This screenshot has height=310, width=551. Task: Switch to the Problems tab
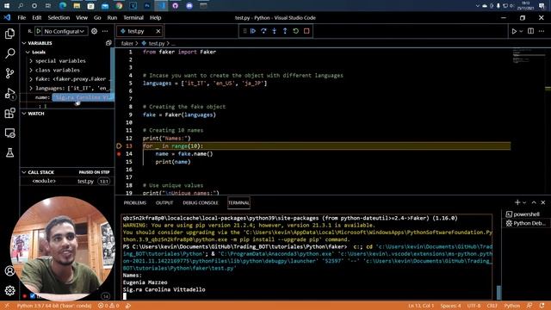(135, 203)
